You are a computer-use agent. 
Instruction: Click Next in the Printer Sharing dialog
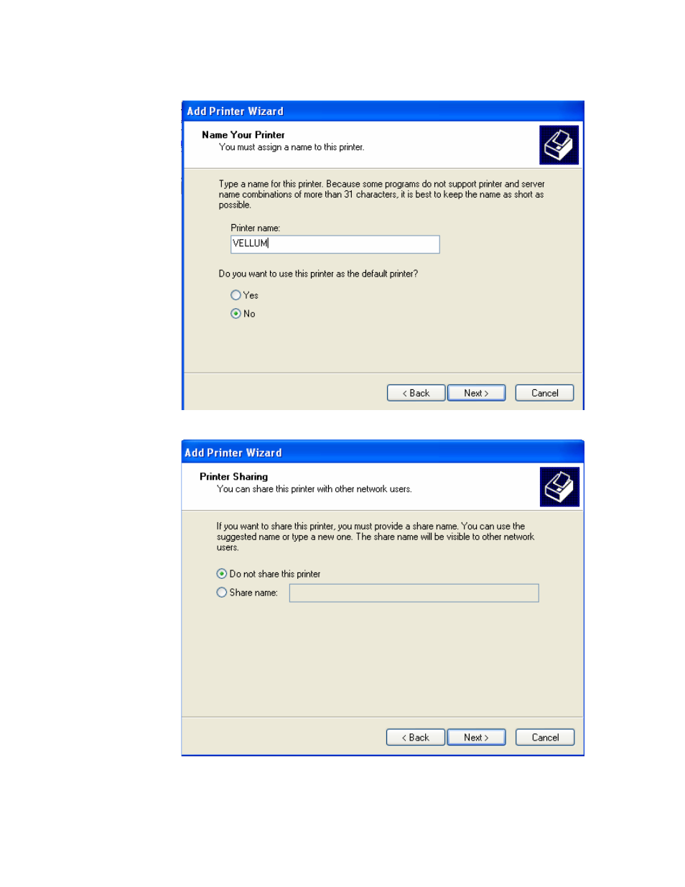(476, 738)
